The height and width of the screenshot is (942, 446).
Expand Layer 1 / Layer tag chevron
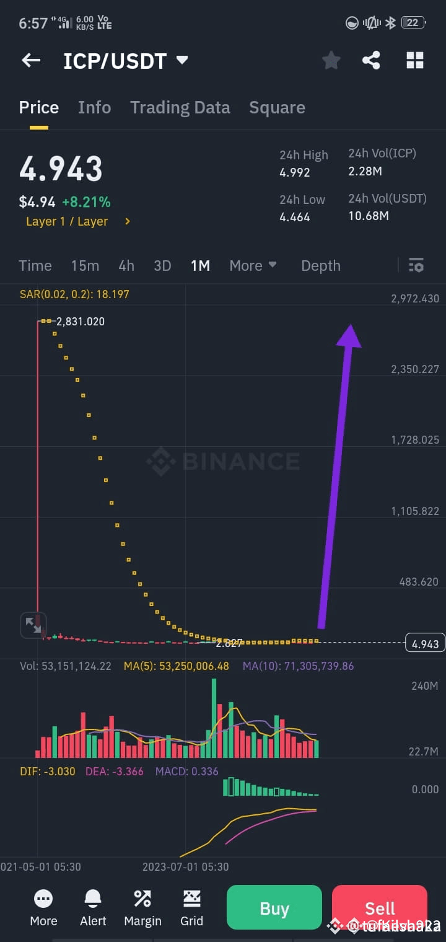tap(128, 221)
